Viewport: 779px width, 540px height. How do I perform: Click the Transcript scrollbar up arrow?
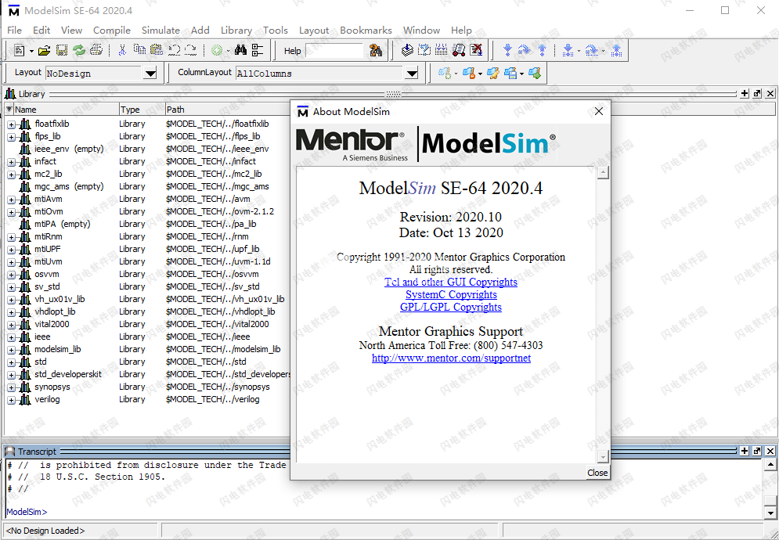click(770, 465)
